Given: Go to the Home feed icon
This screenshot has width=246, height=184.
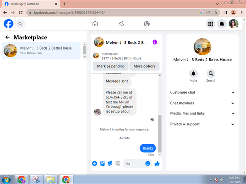Looking at the screenshot, I should coord(95,24).
